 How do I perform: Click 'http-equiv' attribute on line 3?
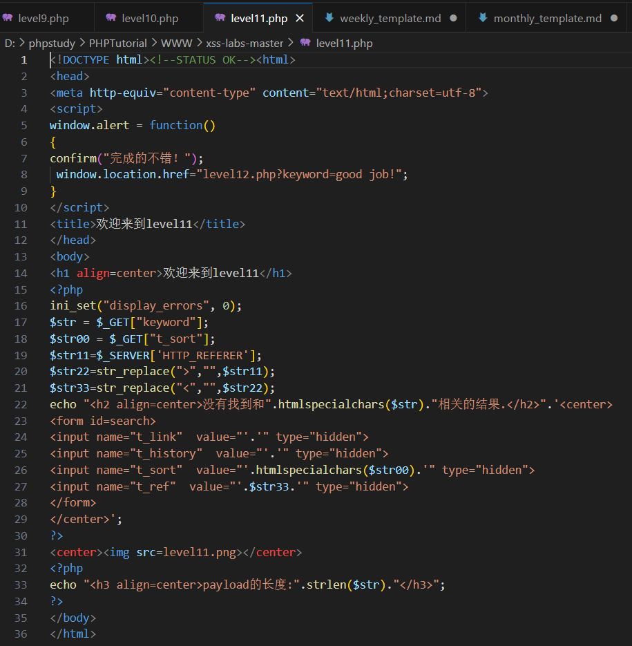pos(123,93)
